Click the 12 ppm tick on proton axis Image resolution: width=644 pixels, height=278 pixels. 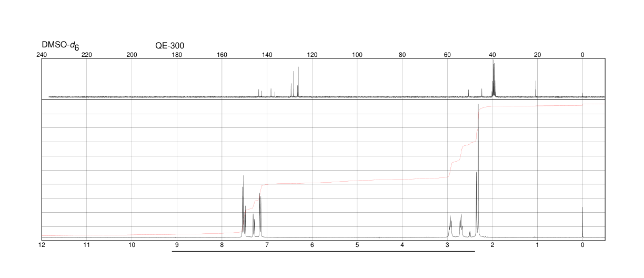42,245
